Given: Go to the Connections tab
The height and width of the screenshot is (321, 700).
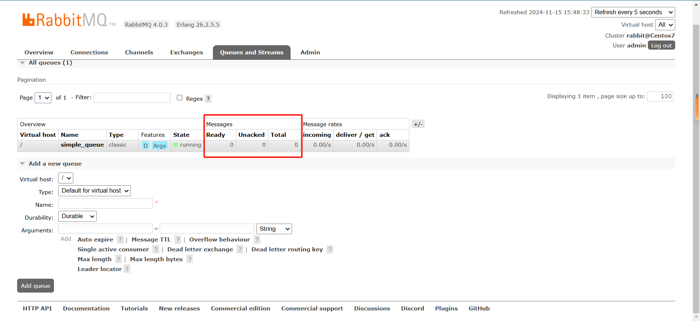Looking at the screenshot, I should (89, 52).
